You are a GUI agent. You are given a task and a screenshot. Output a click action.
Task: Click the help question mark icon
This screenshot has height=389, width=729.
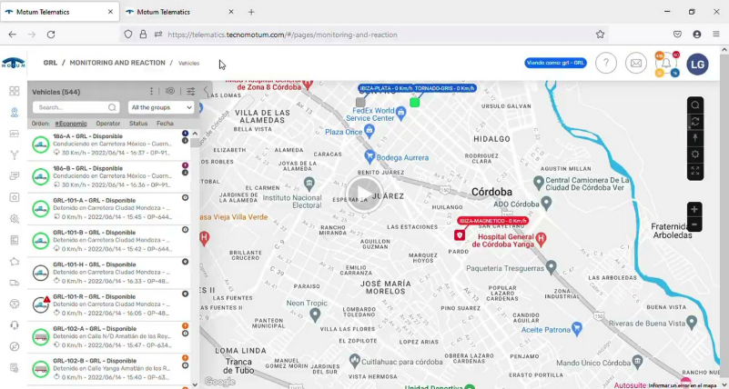point(606,64)
